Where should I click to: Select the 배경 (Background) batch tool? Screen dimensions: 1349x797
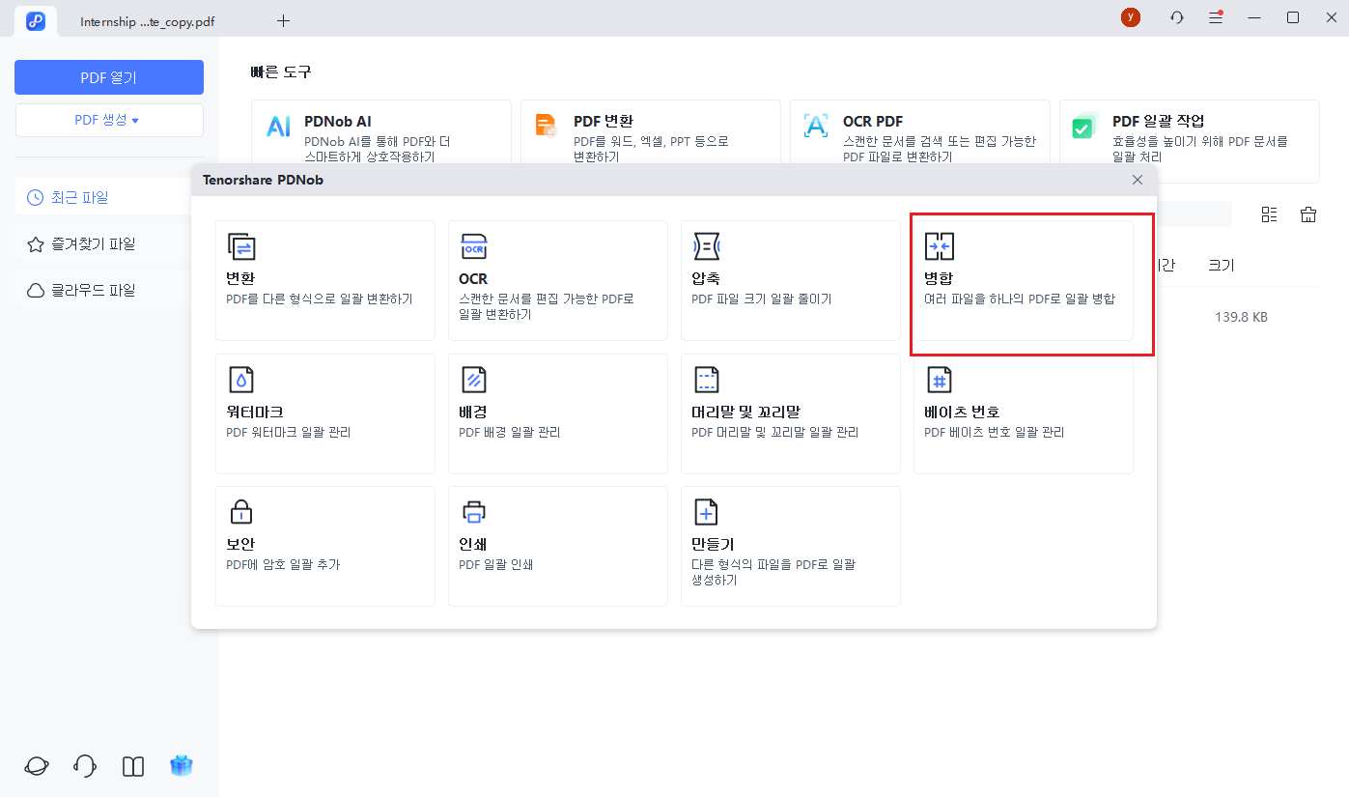[x=557, y=413]
